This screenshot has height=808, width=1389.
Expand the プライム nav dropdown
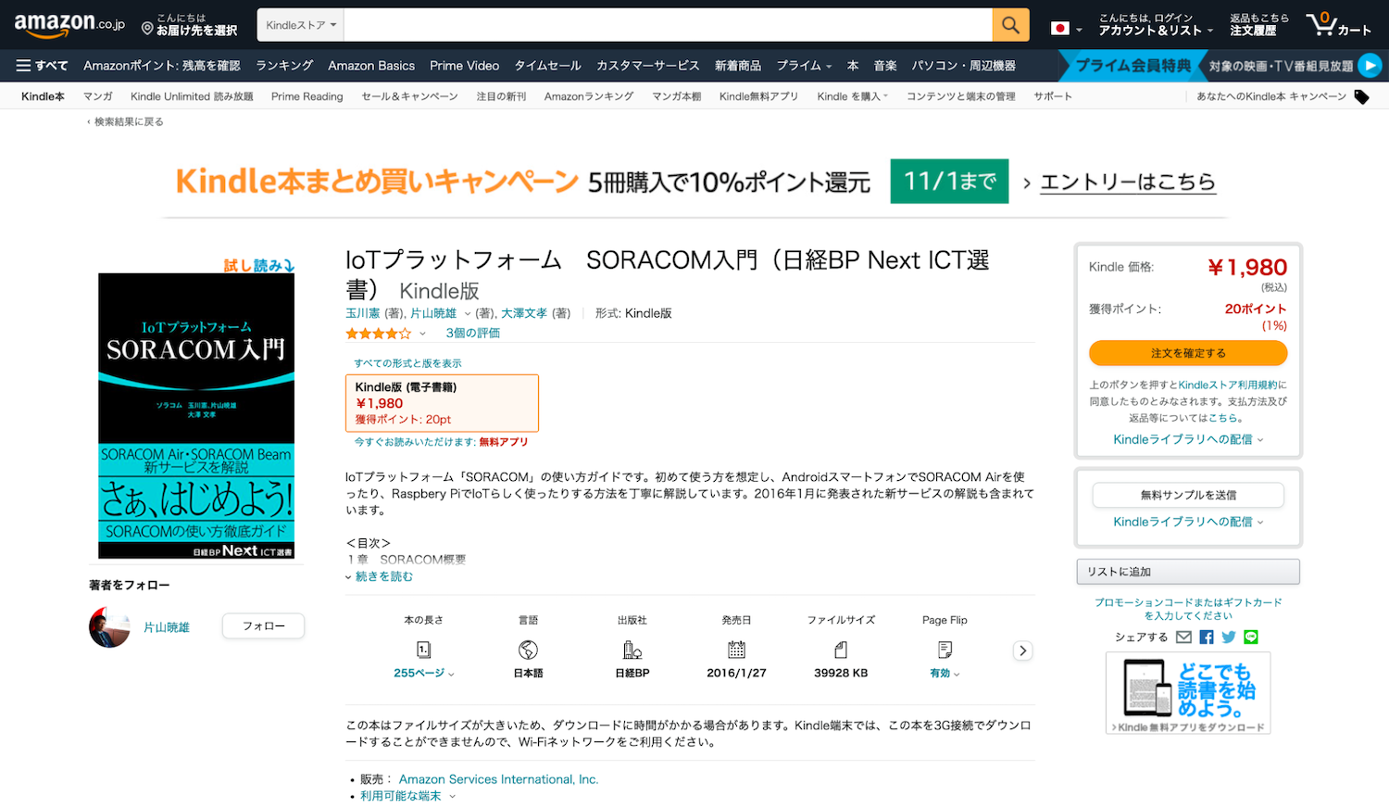[804, 66]
